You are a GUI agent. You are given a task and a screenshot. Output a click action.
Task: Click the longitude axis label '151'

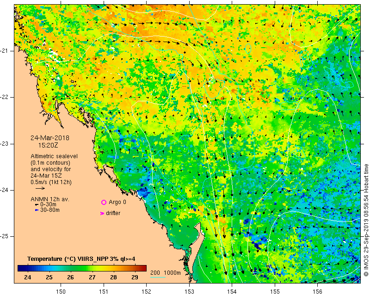(x=104, y=292)
